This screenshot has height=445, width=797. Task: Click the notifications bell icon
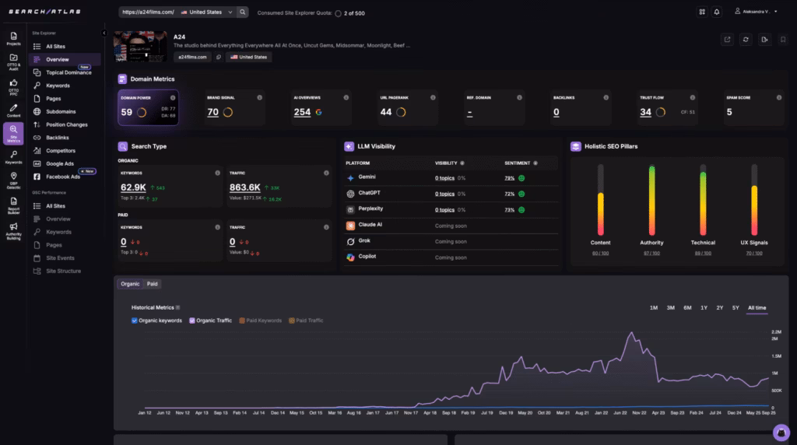[717, 12]
